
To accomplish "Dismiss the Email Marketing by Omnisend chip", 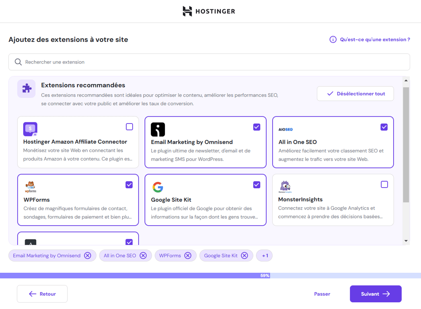I will (88, 255).
